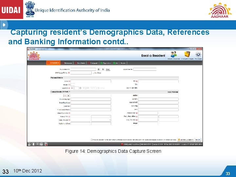This screenshot has width=236, height=177.
Task: Click second small icon button before the underlined link
Action: [103, 69]
